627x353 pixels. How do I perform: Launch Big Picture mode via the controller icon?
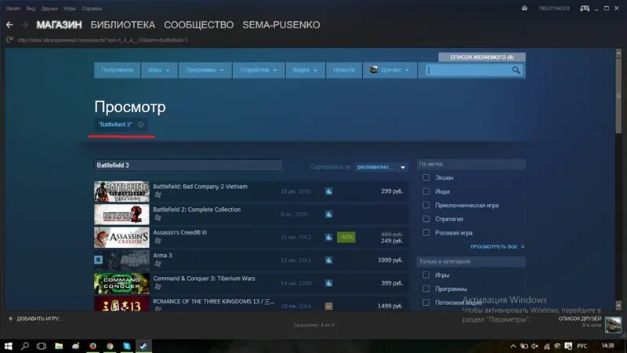click(x=585, y=9)
